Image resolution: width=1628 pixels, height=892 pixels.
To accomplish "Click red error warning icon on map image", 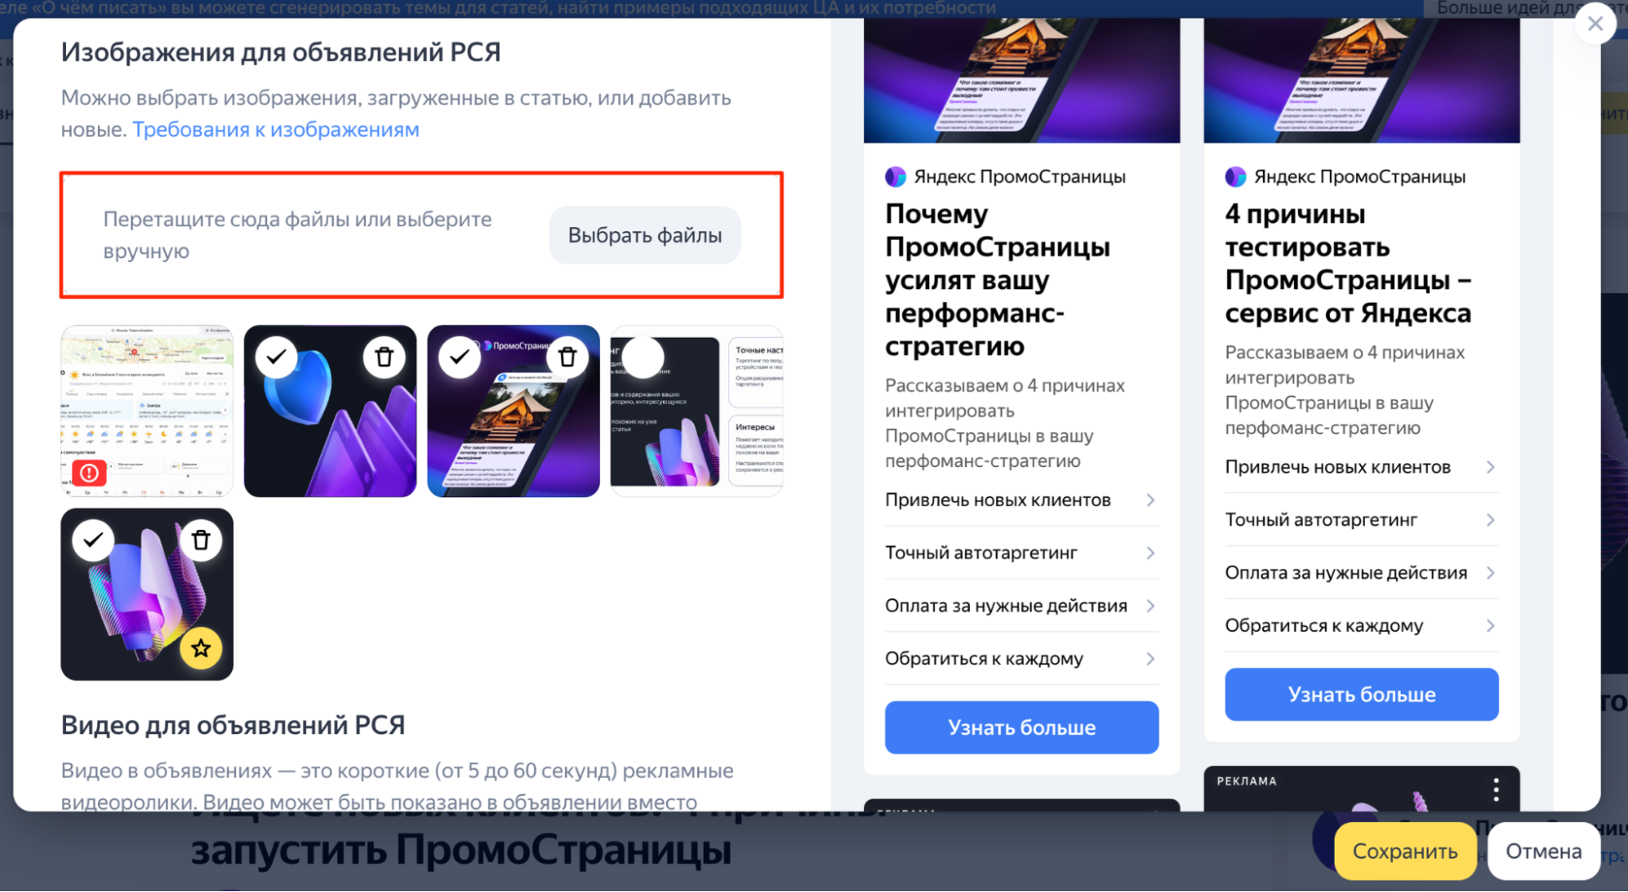I will (x=90, y=472).
